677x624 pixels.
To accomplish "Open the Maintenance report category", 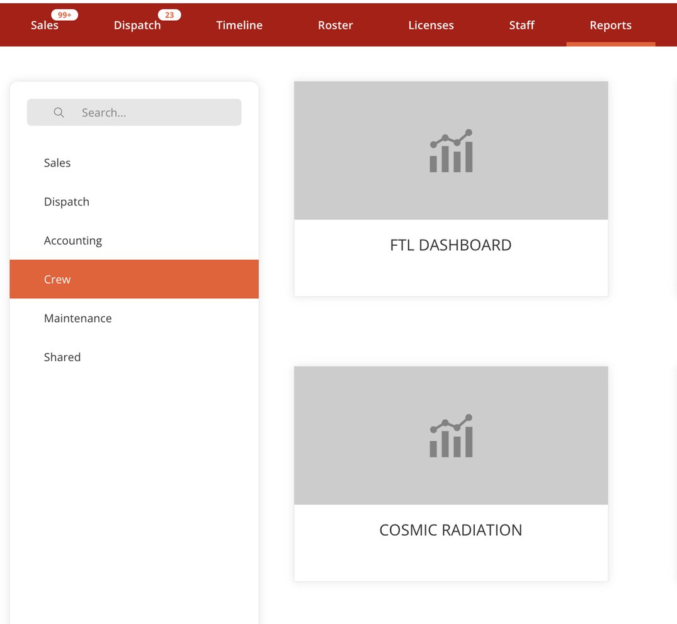I will [x=78, y=318].
